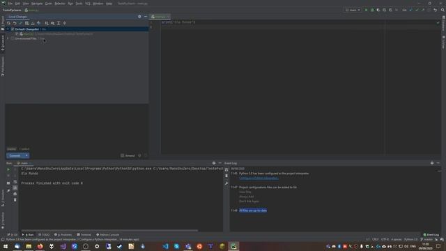The image size is (446, 251).
Task: Click the Git commit checkmark icon in toolbar
Action: point(417,10)
